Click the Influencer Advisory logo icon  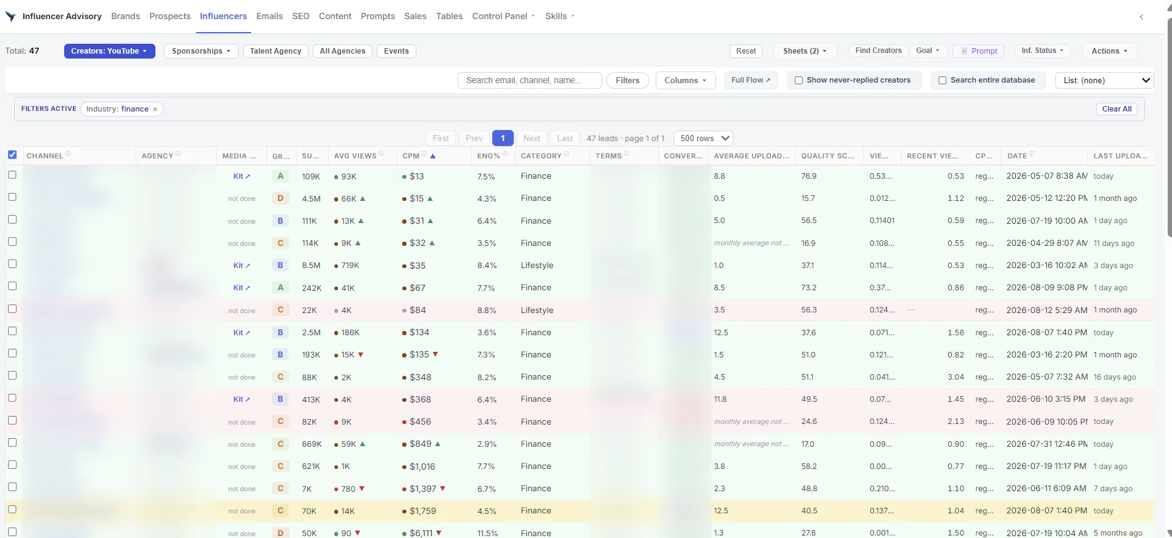tap(10, 16)
